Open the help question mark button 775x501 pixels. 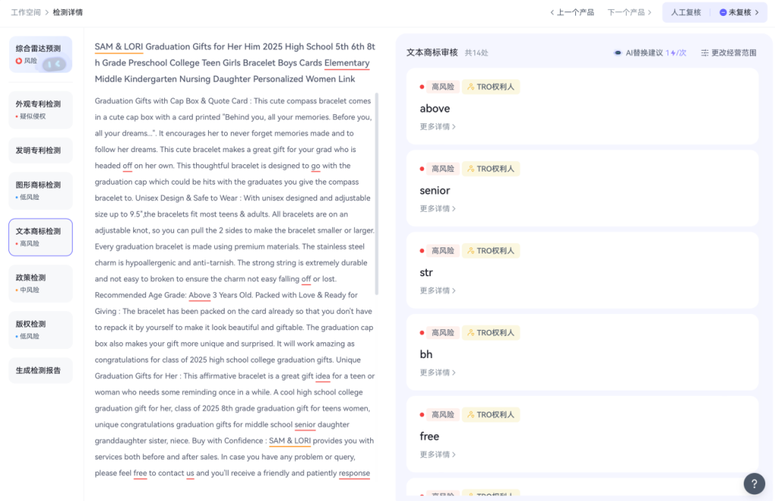tap(754, 484)
